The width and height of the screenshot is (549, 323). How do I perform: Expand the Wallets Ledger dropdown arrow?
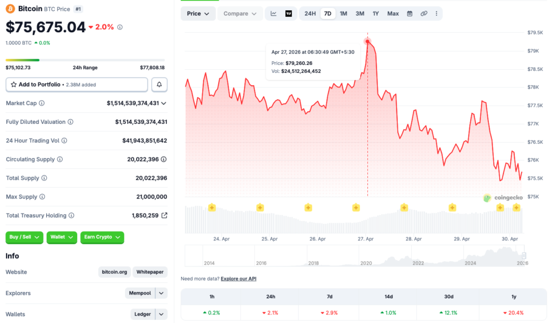coord(161,314)
